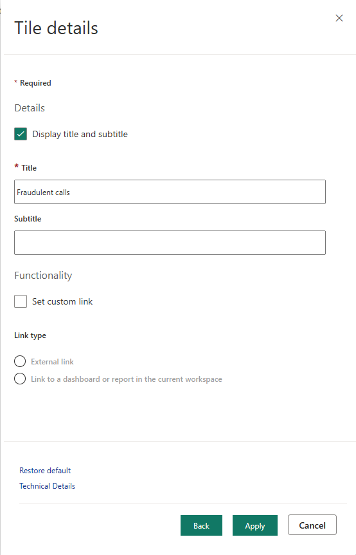
Task: Apply the tile detail changes
Action: point(255,525)
